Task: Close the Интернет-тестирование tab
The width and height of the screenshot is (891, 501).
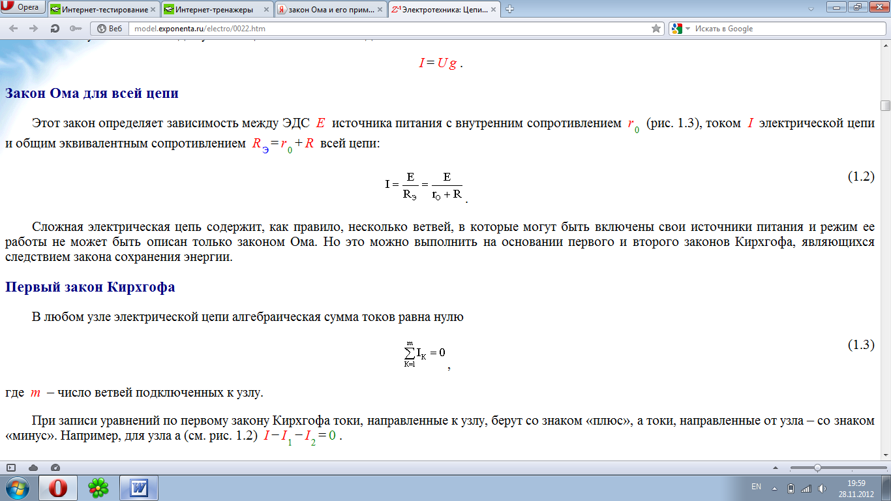Action: [x=152, y=9]
